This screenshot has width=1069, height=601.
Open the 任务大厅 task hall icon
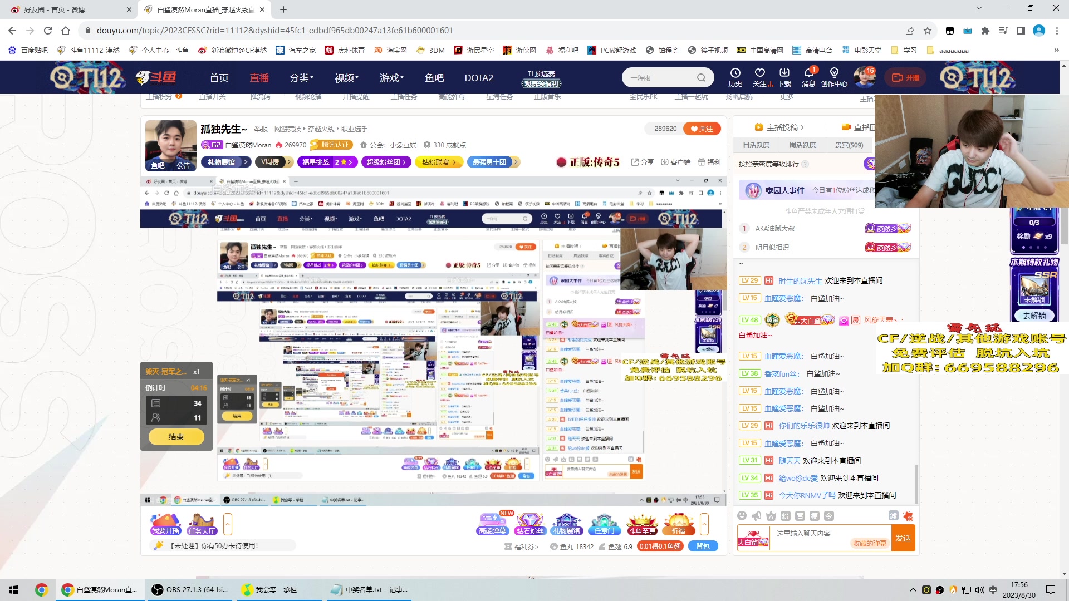tap(202, 524)
